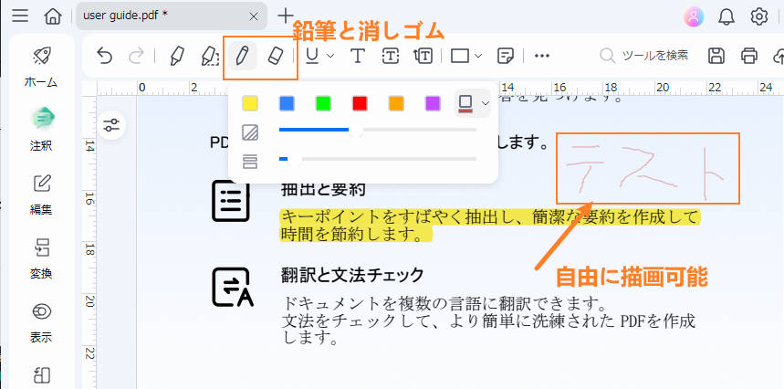This screenshot has width=784, height=389.
Task: Go to the home screen icon
Action: tap(53, 16)
